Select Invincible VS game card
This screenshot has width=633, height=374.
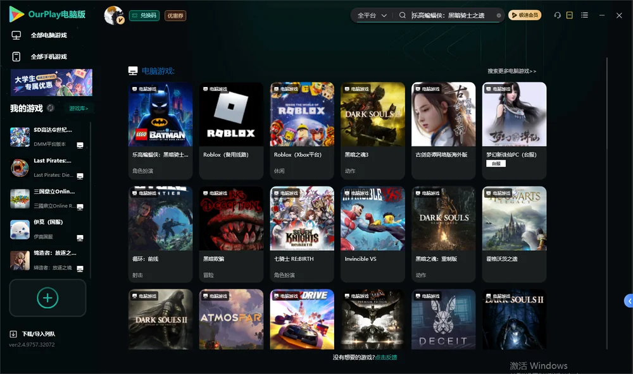[x=373, y=234]
